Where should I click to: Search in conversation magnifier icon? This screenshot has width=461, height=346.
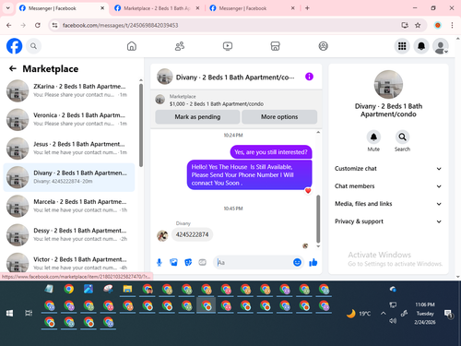pos(402,137)
